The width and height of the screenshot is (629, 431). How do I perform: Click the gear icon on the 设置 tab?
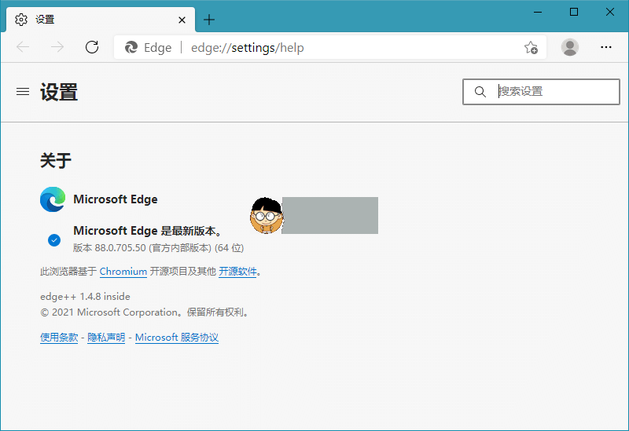click(x=21, y=19)
